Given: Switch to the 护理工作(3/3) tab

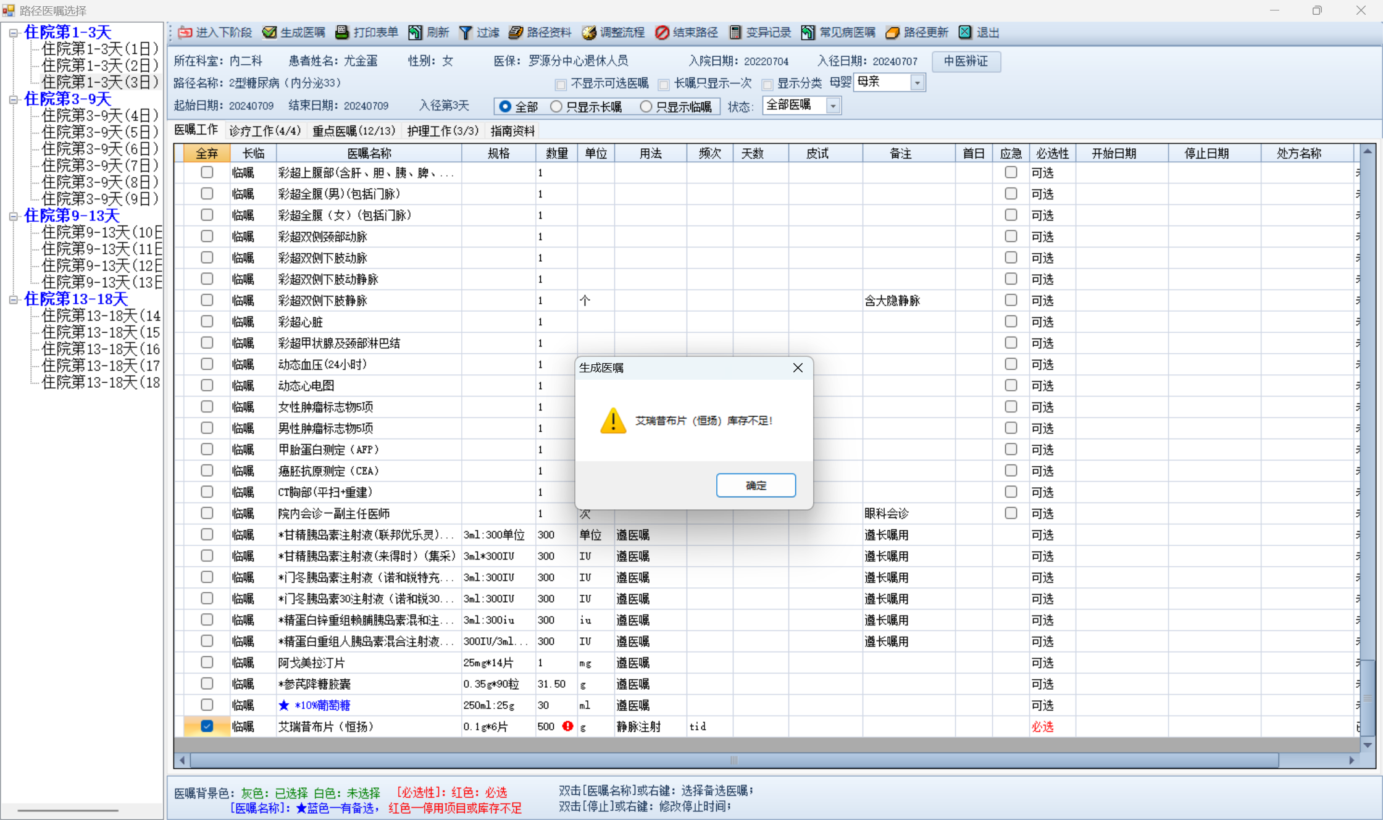Looking at the screenshot, I should tap(443, 131).
